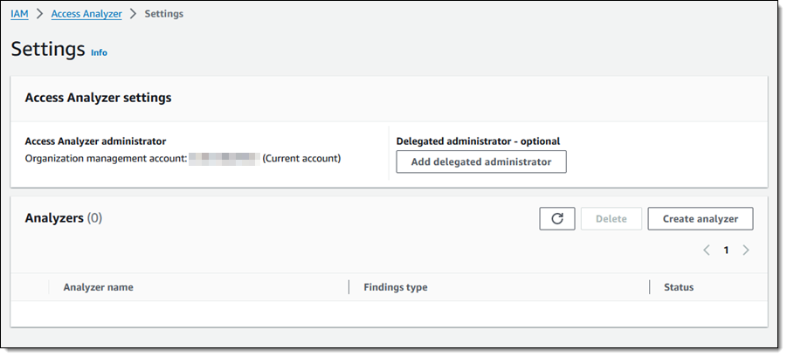
Task: Go to next page of analyzers
Action: click(746, 250)
